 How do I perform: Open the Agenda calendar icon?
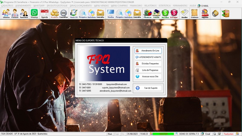coord(44,13)
